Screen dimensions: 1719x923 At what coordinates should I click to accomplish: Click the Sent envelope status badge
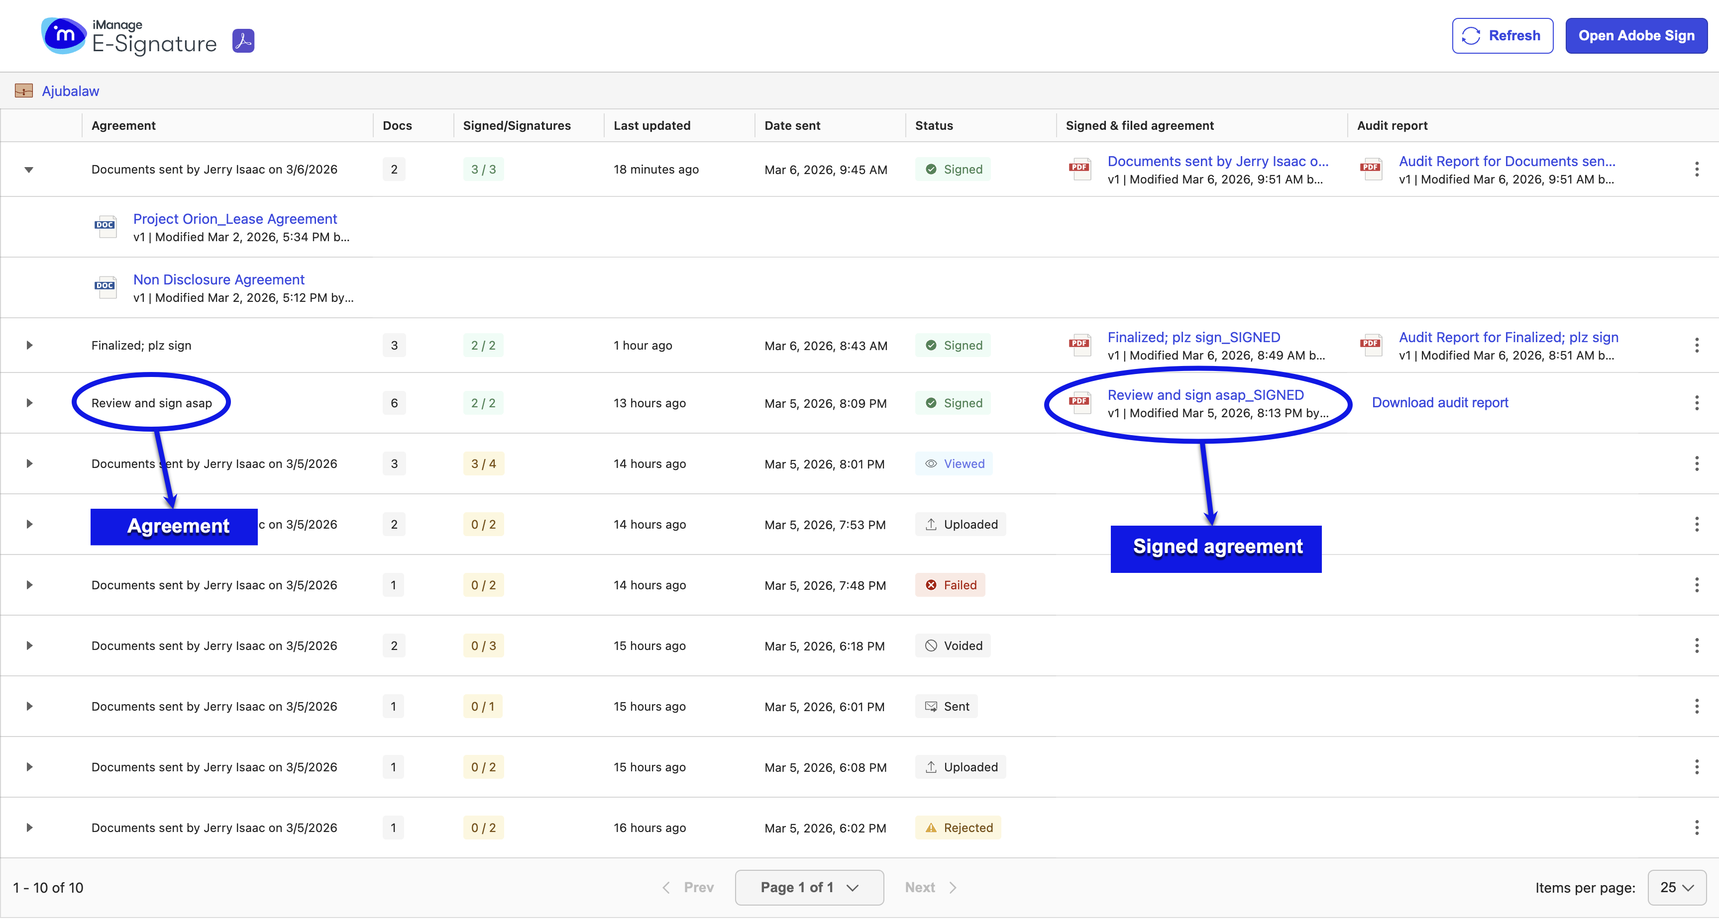tap(946, 706)
